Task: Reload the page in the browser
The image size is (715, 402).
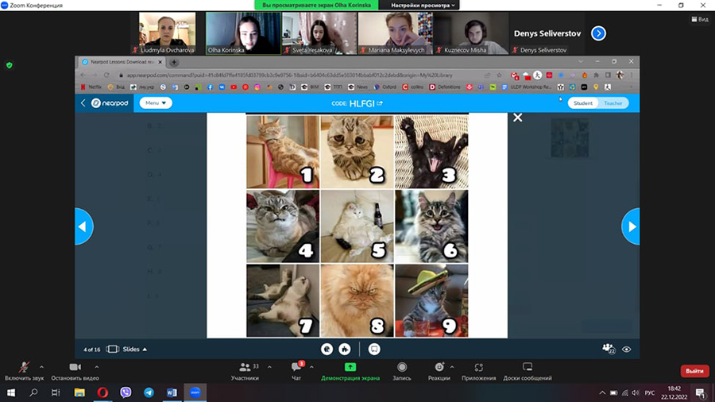Action: coord(106,75)
